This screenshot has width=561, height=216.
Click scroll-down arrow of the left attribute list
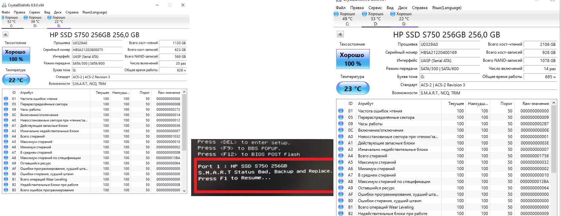coord(184,191)
